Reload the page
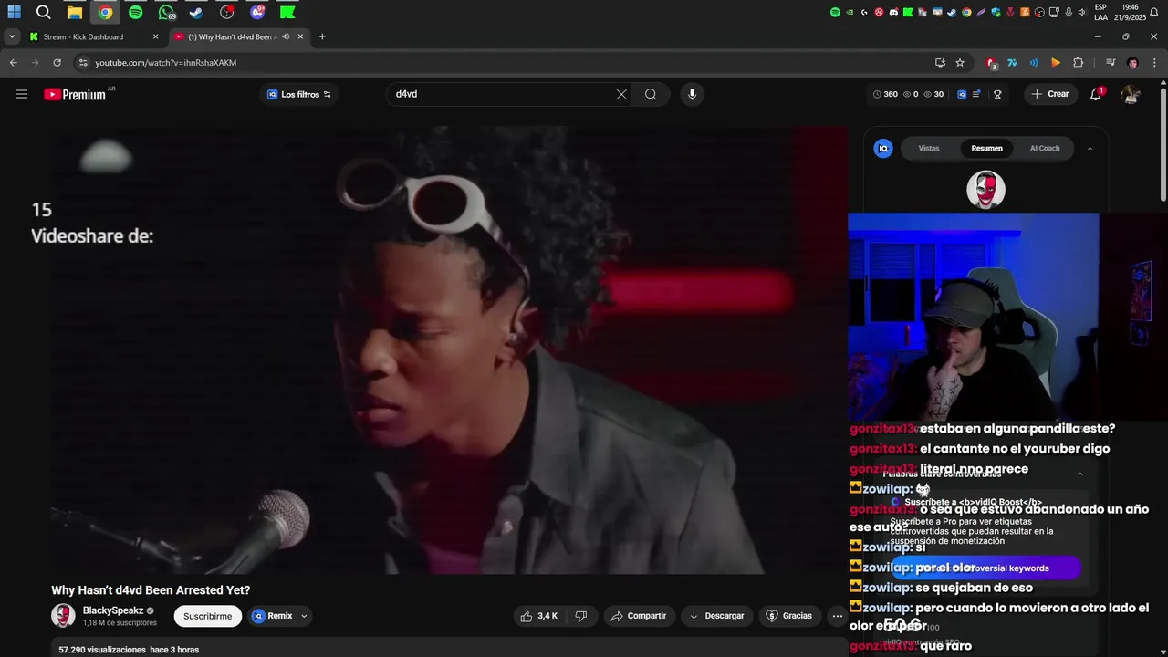 pos(57,63)
